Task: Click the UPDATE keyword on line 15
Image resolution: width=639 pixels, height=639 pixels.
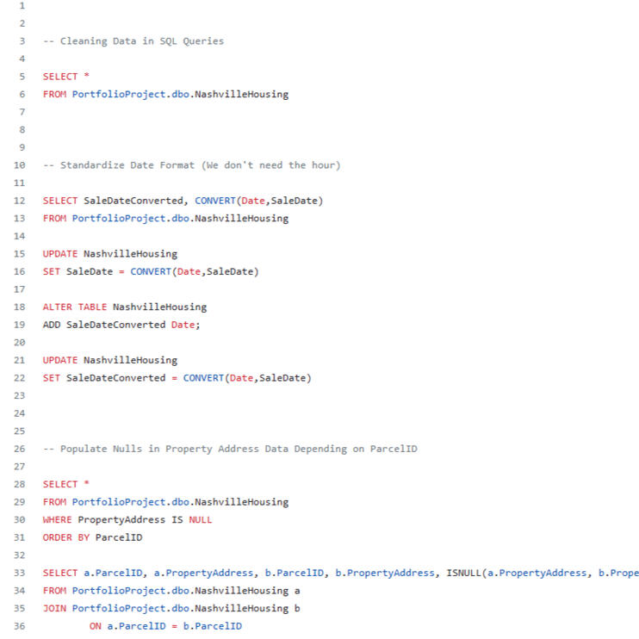Action: click(60, 254)
